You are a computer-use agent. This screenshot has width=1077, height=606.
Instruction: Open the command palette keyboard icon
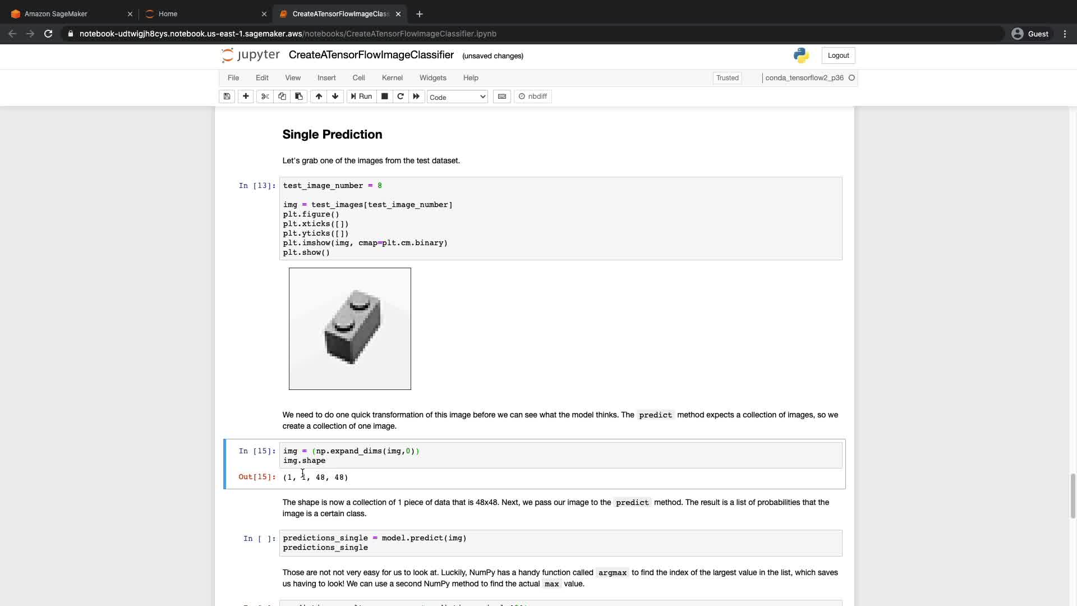pyautogui.click(x=502, y=97)
